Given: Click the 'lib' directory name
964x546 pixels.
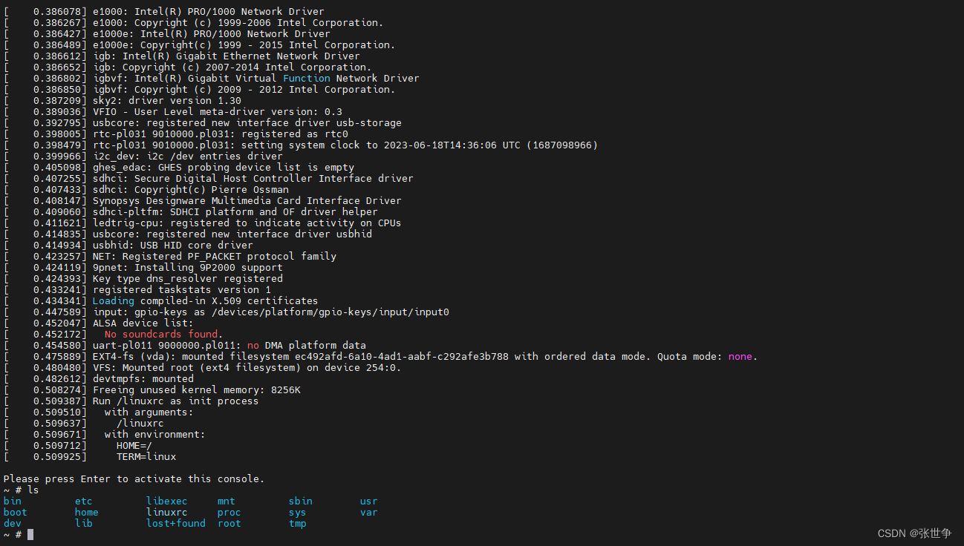Looking at the screenshot, I should click(84, 524).
